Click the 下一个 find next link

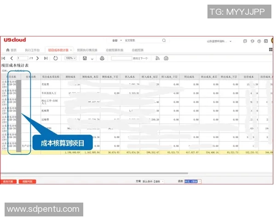144,58
